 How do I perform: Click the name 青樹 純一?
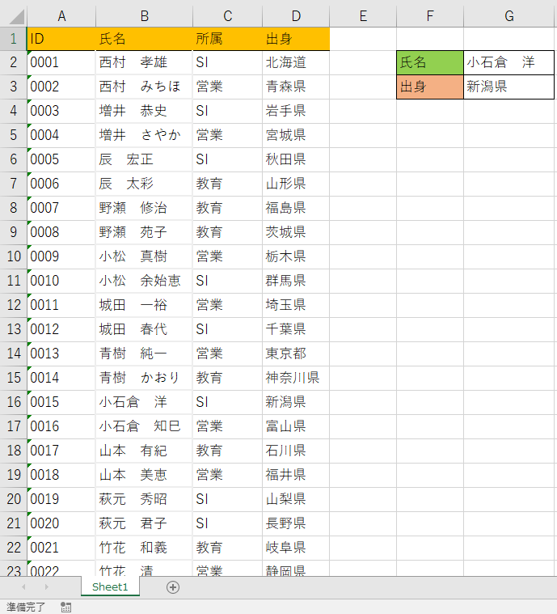point(133,354)
